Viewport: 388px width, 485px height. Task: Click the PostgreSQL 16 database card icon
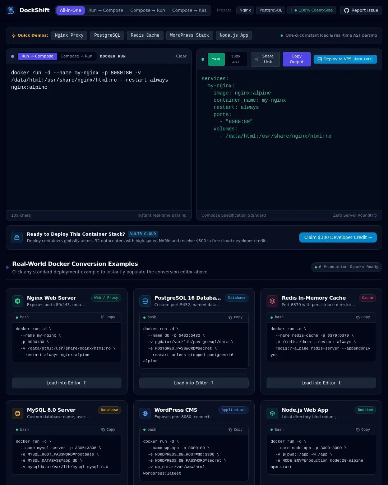pyautogui.click(x=145, y=301)
